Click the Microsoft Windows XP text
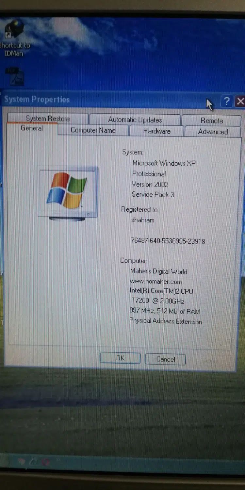This screenshot has height=490, width=245. (x=164, y=163)
